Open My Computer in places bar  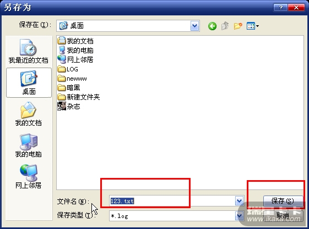tap(29, 146)
